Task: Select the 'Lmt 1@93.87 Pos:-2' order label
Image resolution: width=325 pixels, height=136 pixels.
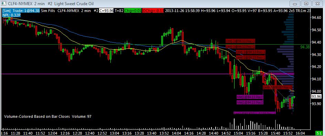Action: [278, 88]
